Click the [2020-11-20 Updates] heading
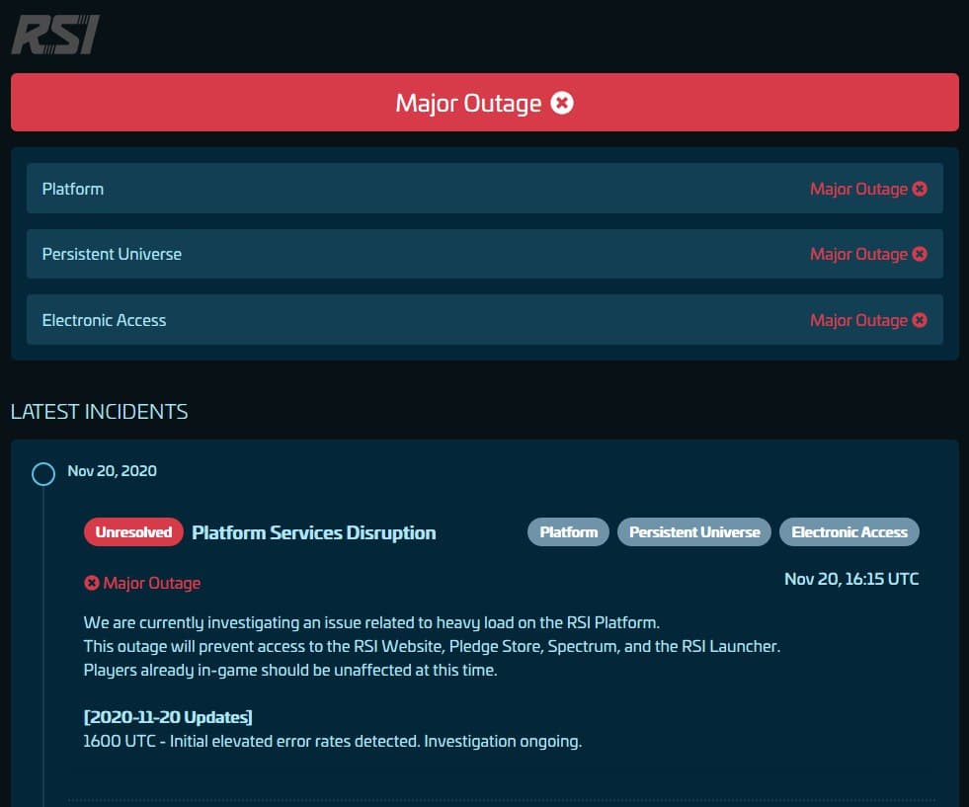This screenshot has height=807, width=969. point(168,717)
